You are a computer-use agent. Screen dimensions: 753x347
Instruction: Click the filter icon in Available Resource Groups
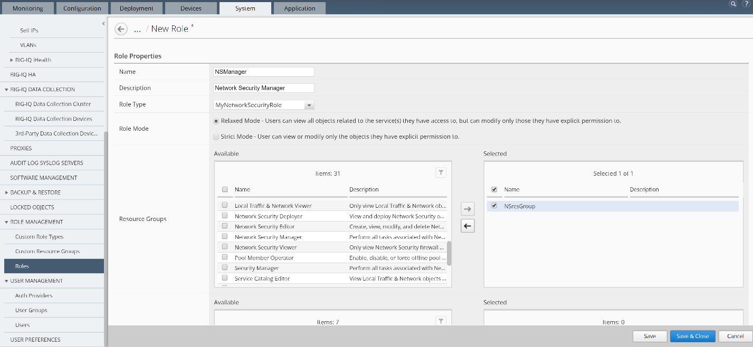coord(441,172)
